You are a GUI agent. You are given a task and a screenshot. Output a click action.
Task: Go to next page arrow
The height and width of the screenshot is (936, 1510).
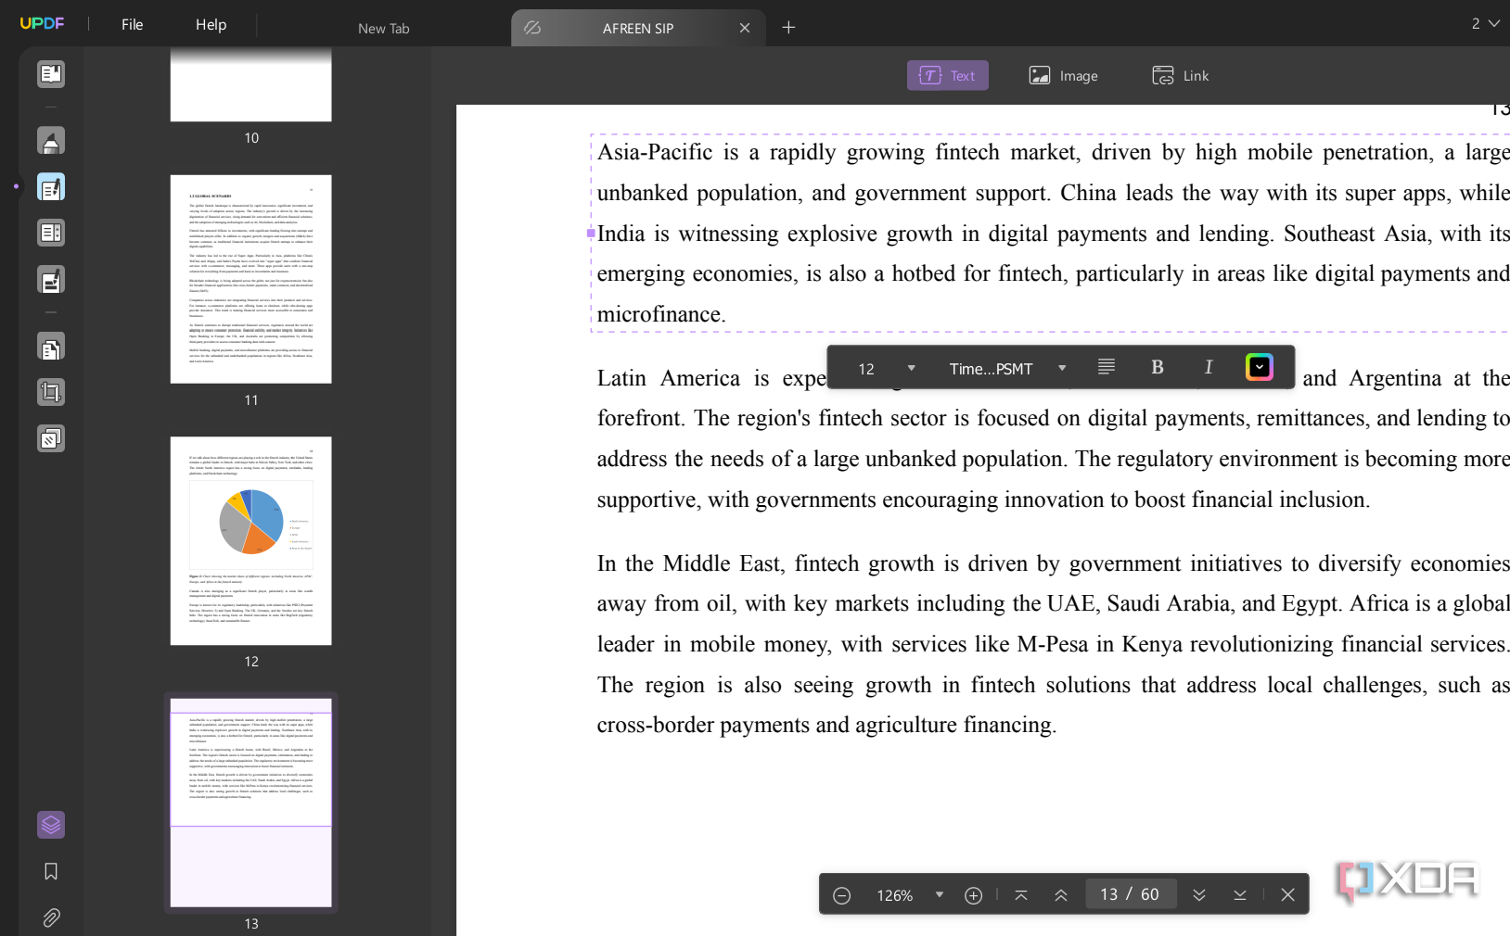tap(1199, 895)
